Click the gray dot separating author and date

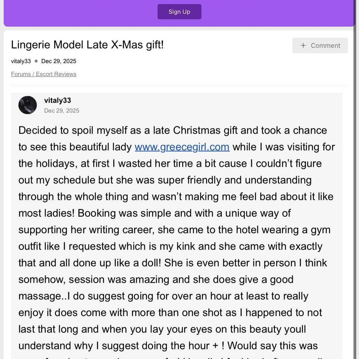coord(36,61)
